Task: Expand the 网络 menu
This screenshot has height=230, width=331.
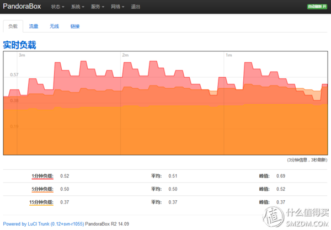Action: click(118, 7)
